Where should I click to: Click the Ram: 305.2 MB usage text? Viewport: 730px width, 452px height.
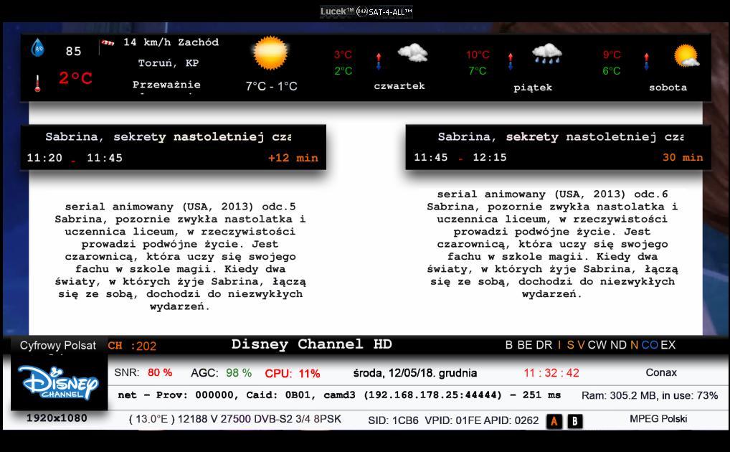pyautogui.click(x=650, y=395)
